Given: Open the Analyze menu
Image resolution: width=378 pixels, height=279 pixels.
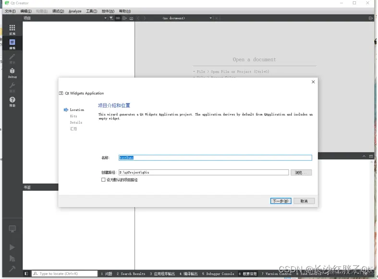Looking at the screenshot, I should click(75, 11).
